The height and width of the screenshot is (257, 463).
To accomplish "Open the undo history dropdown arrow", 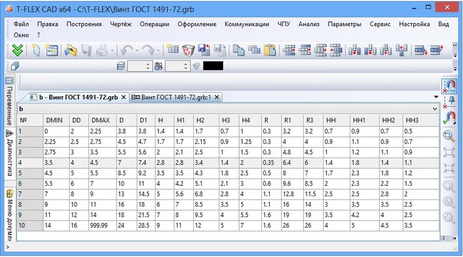I will coord(137,51).
